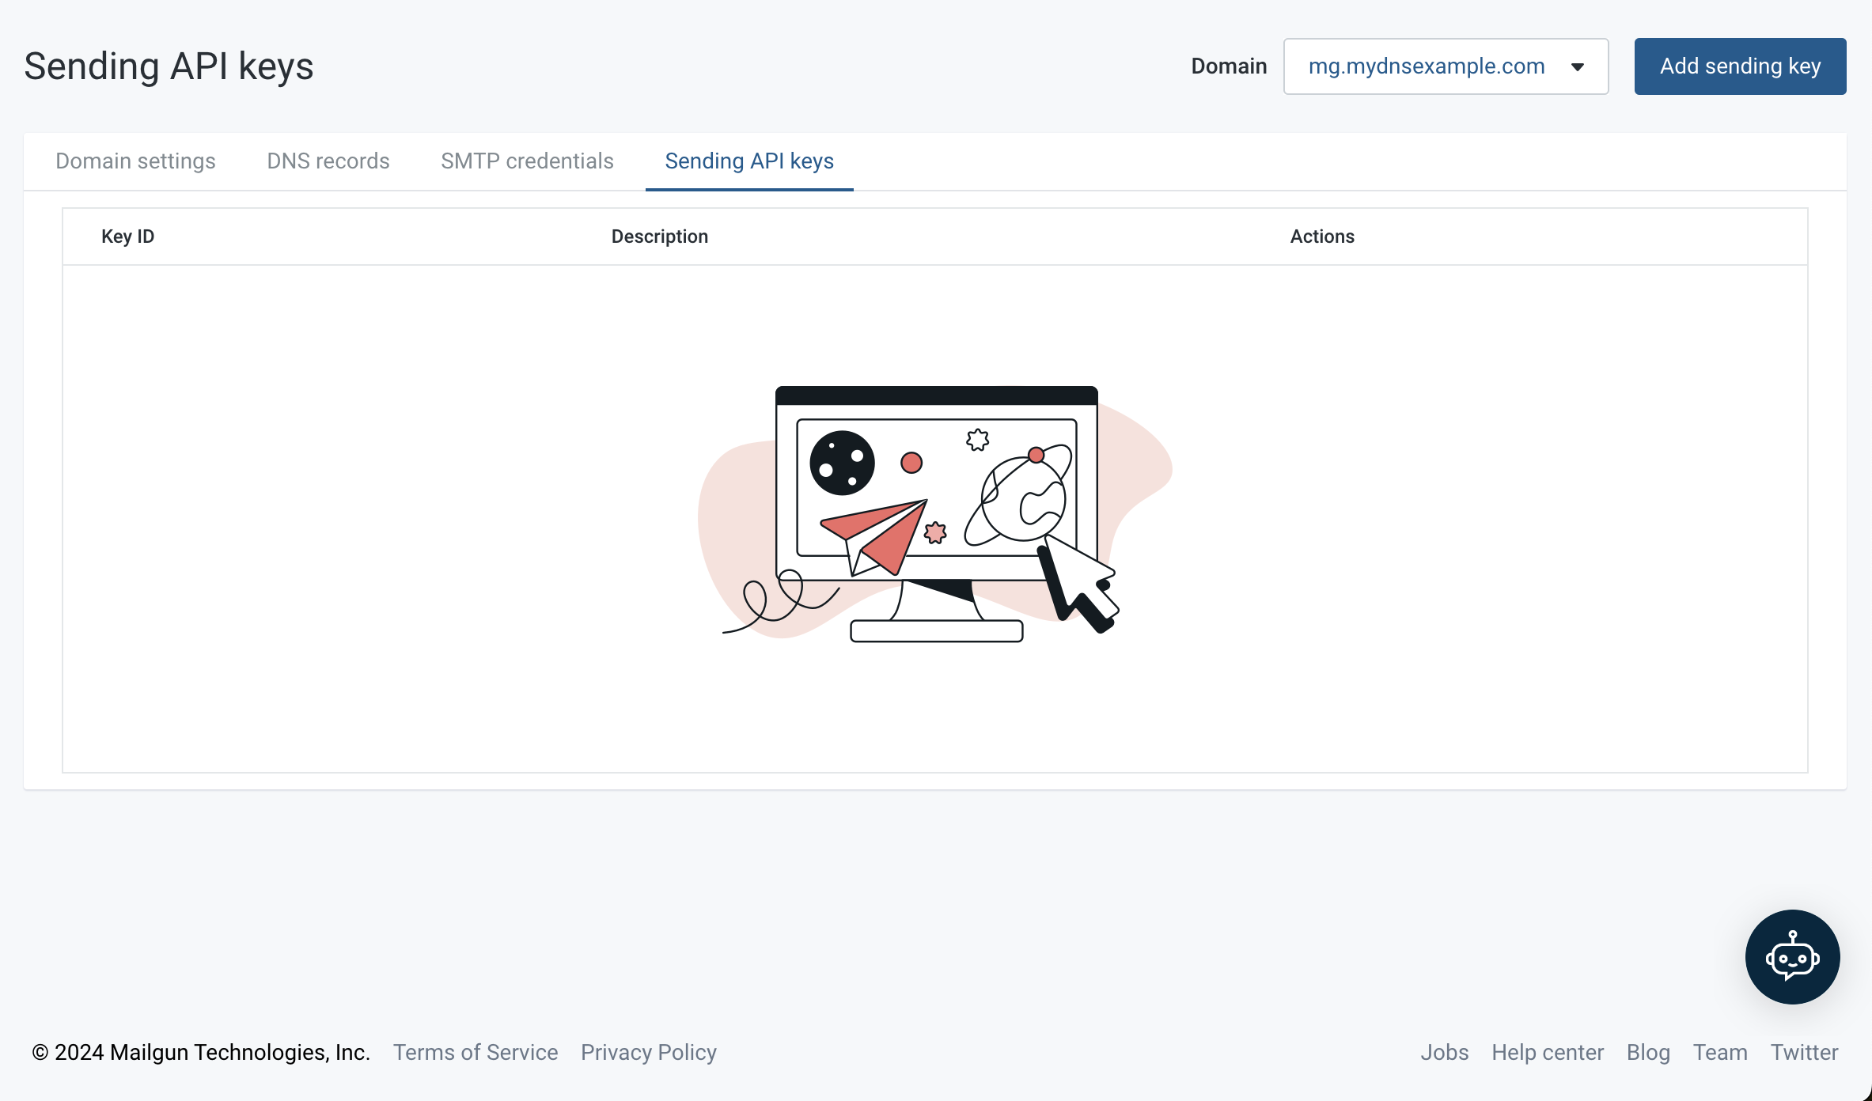Click the dropdown arrow beside mg.mydnsexample.com
1872x1101 pixels.
1578,66
